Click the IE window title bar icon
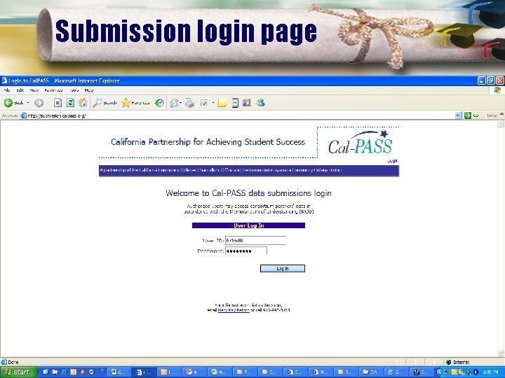Viewport: 505px width, 378px height. click(4, 80)
